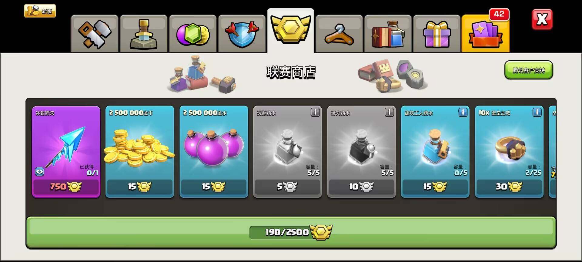Switch to the gems and coins tab

point(193,34)
